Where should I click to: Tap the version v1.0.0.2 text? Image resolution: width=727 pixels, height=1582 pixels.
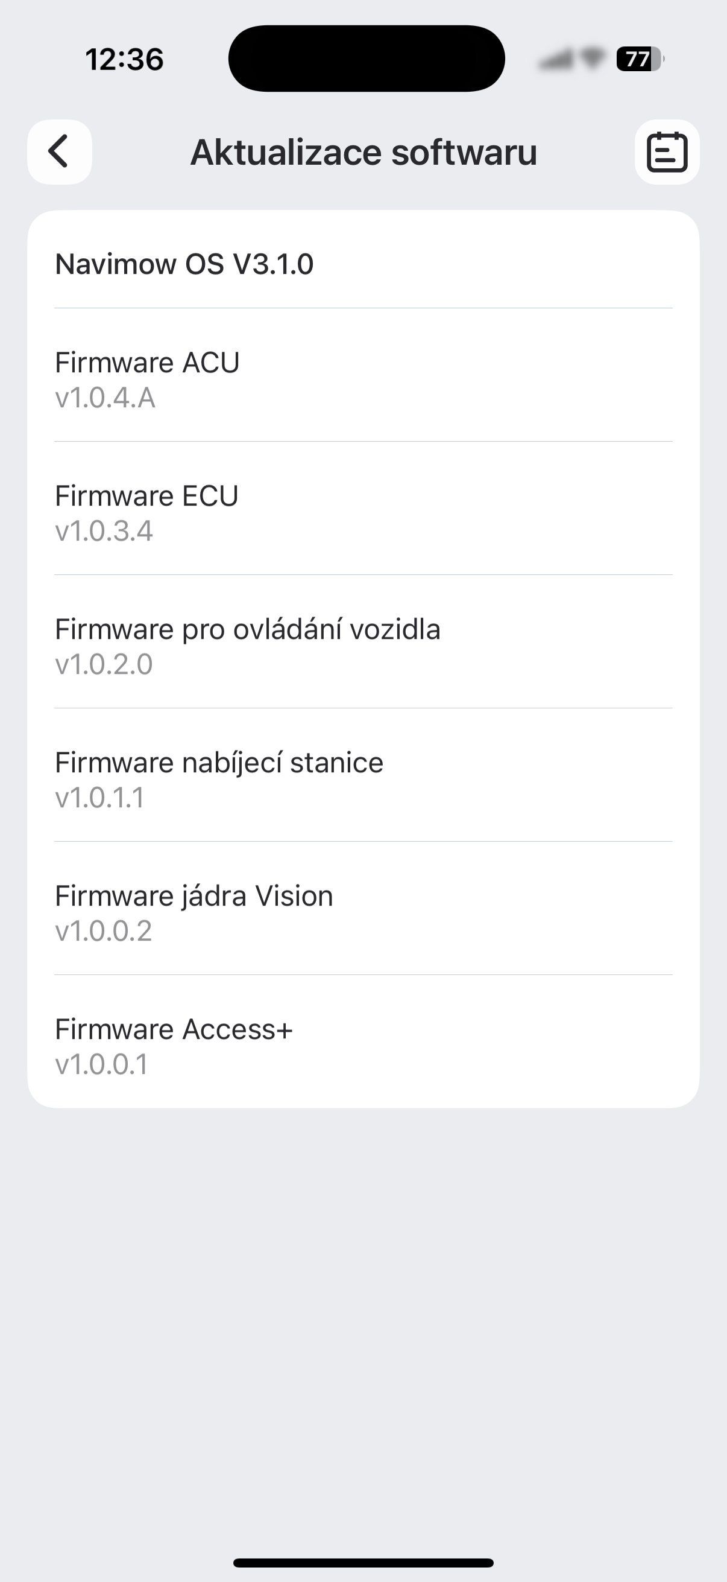[x=104, y=931]
